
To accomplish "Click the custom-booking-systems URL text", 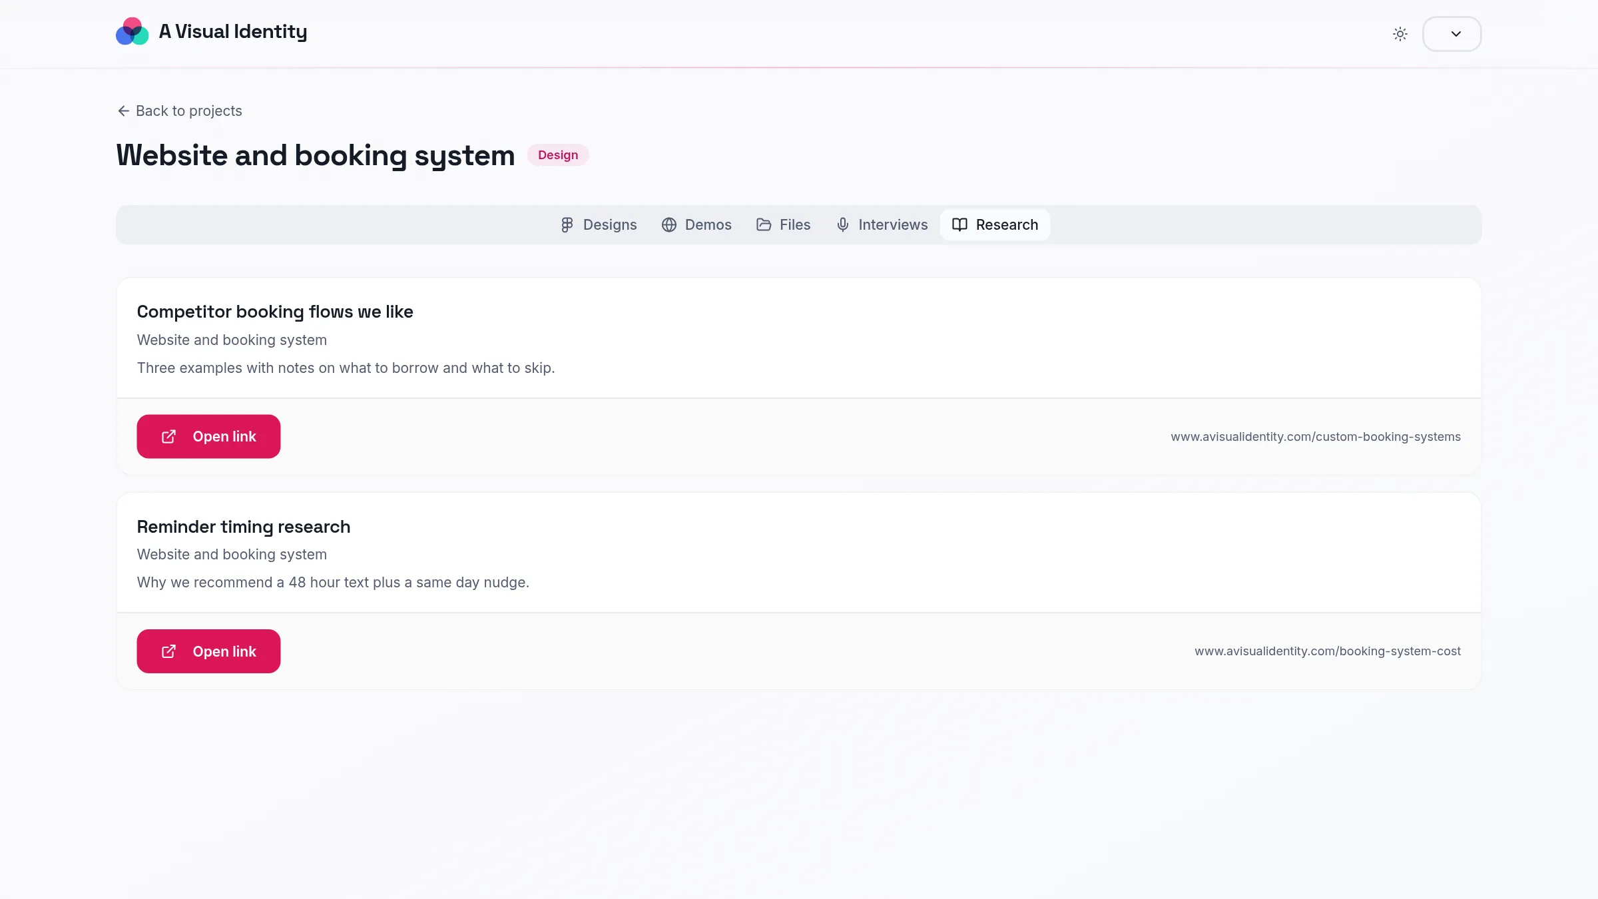I will point(1316,437).
